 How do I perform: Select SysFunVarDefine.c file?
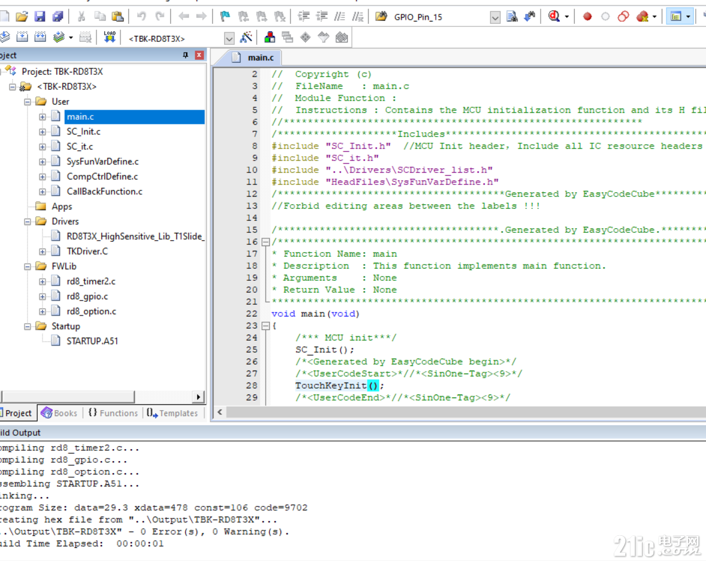tap(102, 162)
